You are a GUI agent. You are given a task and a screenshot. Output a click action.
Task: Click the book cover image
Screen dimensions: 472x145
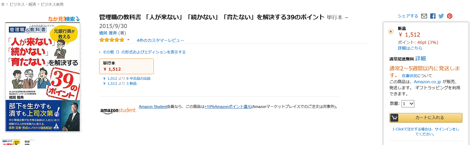click(43, 77)
